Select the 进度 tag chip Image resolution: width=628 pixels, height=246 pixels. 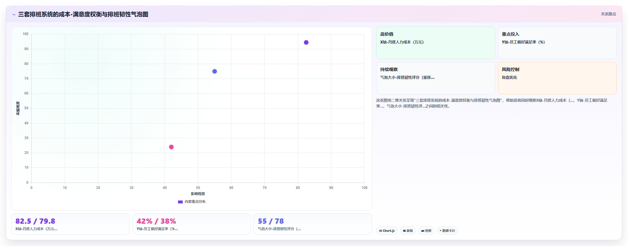426,231
